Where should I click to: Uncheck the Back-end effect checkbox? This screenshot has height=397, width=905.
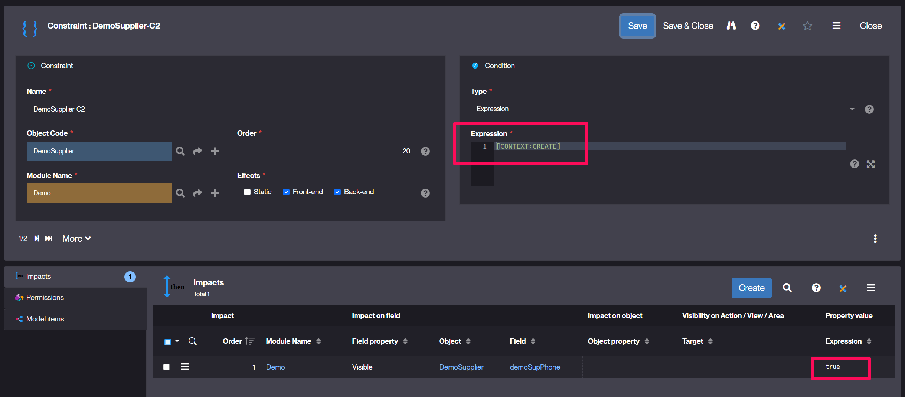tap(337, 192)
